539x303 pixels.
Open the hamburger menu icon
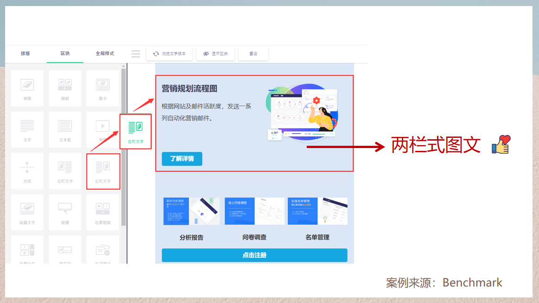[x=136, y=54]
